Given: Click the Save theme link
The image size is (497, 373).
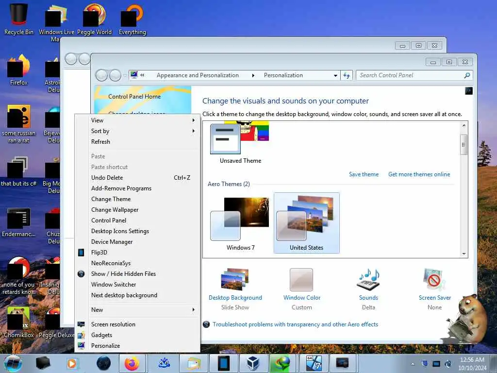Looking at the screenshot, I should tap(364, 174).
